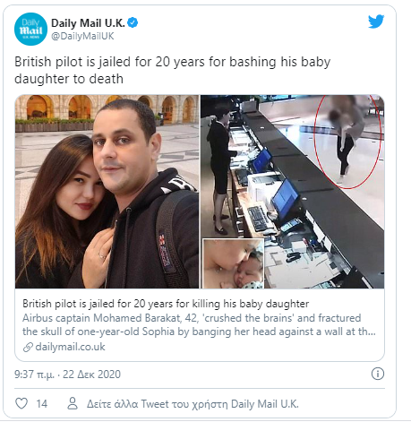Screen dimensions: 411x422
Task: Open the Daily Mail U.K. account name
Action: (88, 23)
